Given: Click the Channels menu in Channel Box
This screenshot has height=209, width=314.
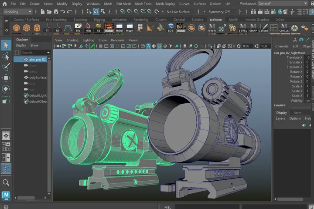Looking at the screenshot, I should click(x=282, y=46).
